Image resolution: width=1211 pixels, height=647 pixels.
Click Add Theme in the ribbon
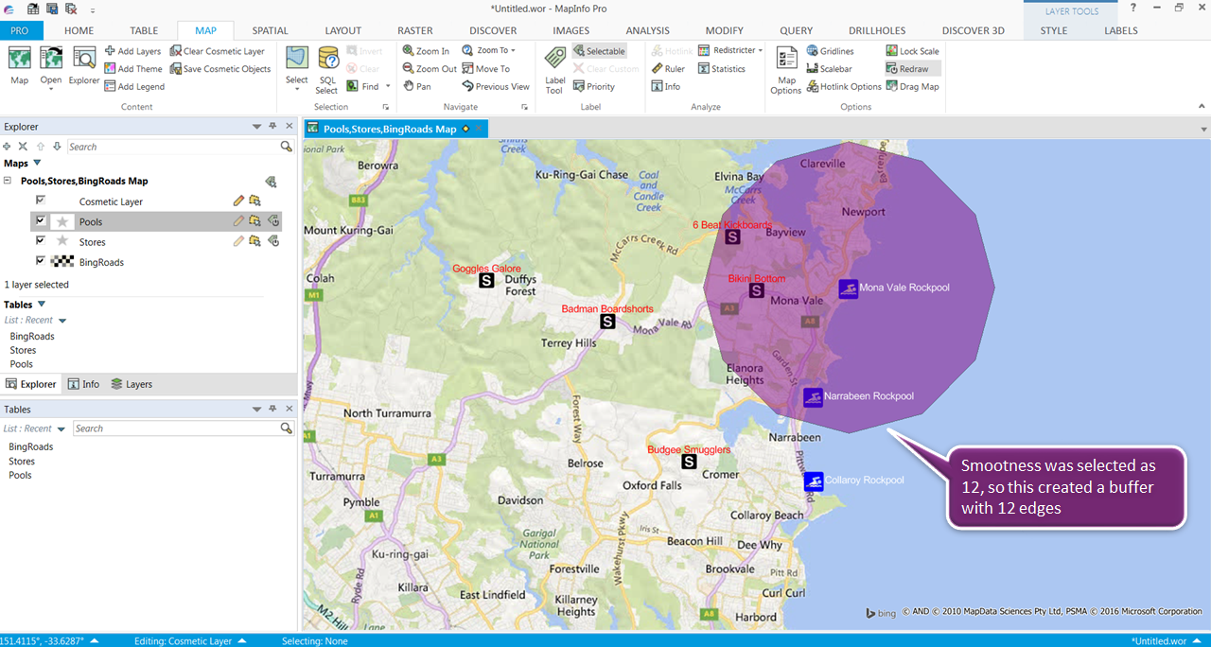coord(133,69)
